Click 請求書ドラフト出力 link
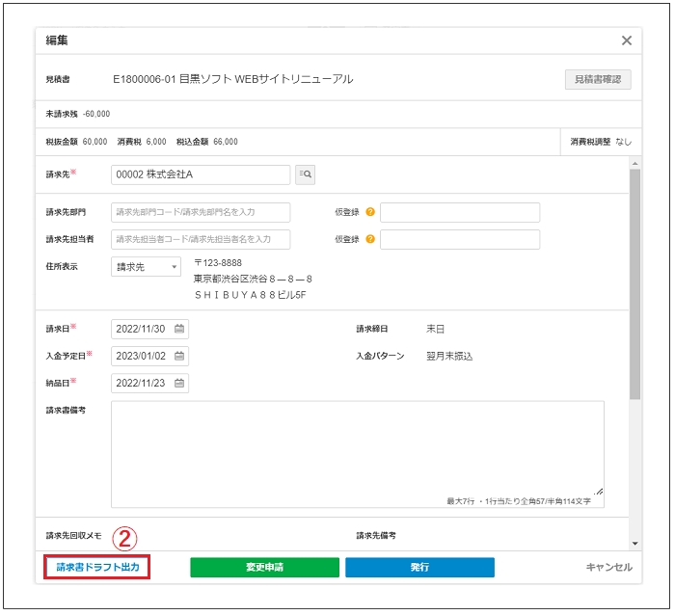The width and height of the screenshot is (675, 615). click(97, 567)
